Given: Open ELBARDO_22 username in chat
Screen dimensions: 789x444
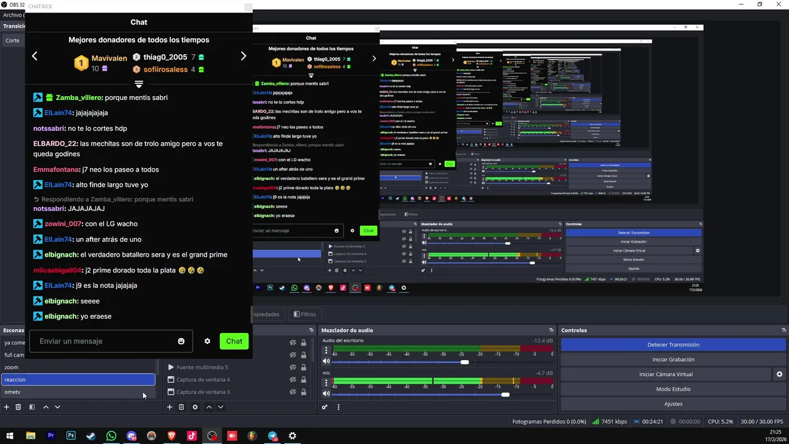Looking at the screenshot, I should [x=55, y=144].
